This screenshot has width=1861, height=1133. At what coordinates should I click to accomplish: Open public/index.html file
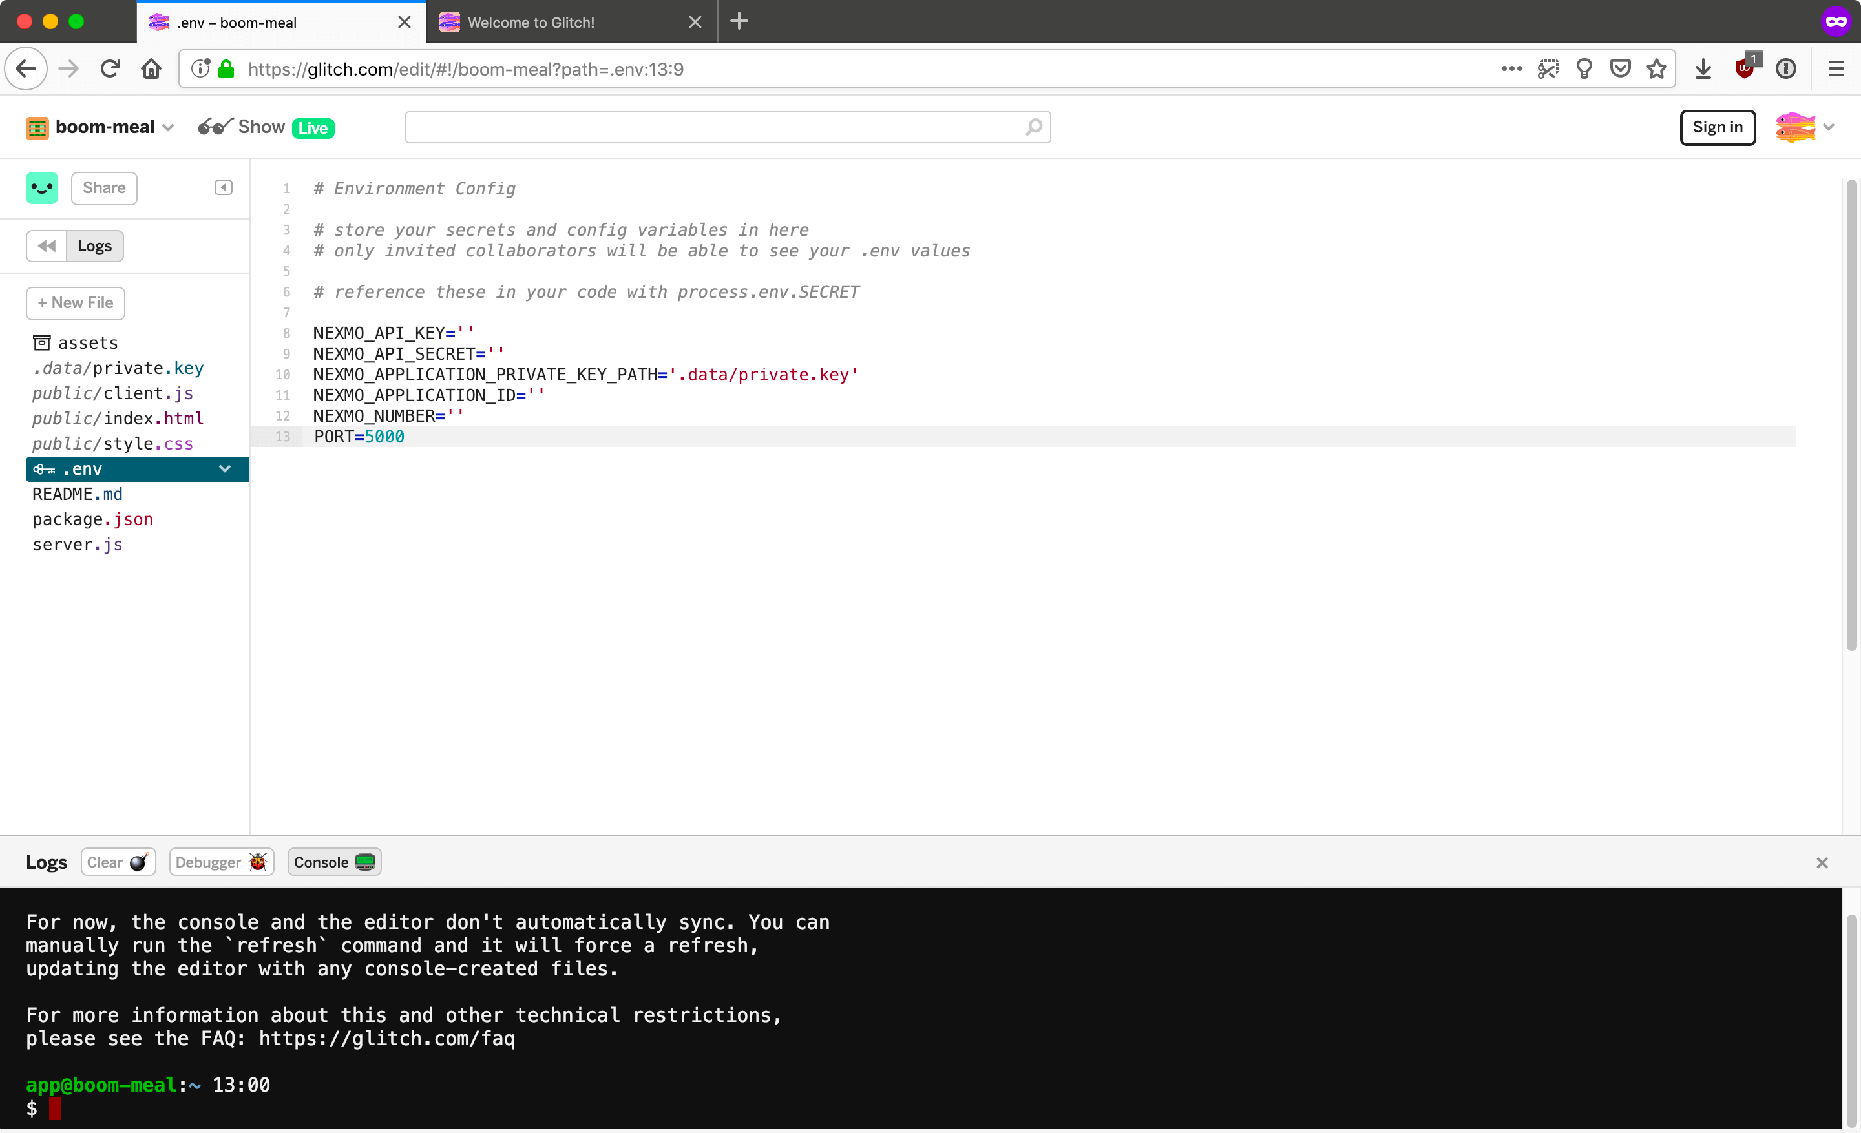(118, 418)
